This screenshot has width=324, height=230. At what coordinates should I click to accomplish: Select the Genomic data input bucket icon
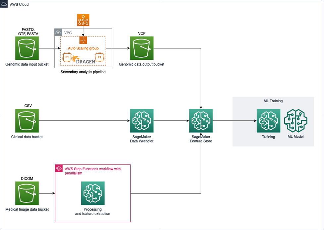pyautogui.click(x=27, y=48)
